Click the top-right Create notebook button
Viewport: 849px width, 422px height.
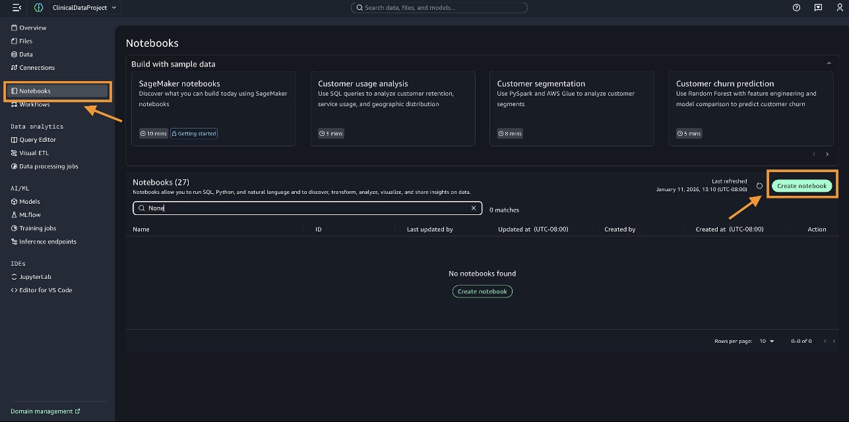[x=802, y=186]
